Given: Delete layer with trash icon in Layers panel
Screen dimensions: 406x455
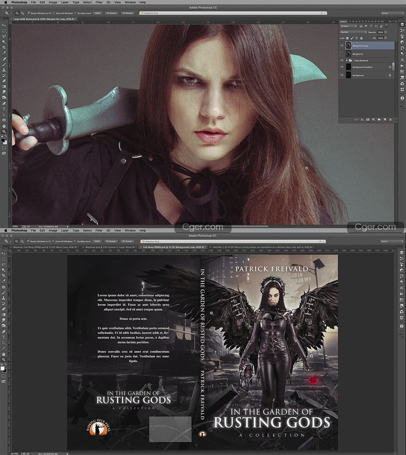Looking at the screenshot, I should pyautogui.click(x=390, y=119).
